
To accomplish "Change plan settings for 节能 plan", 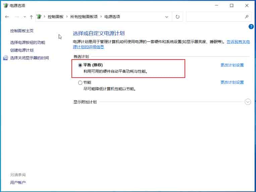I will [x=232, y=82].
